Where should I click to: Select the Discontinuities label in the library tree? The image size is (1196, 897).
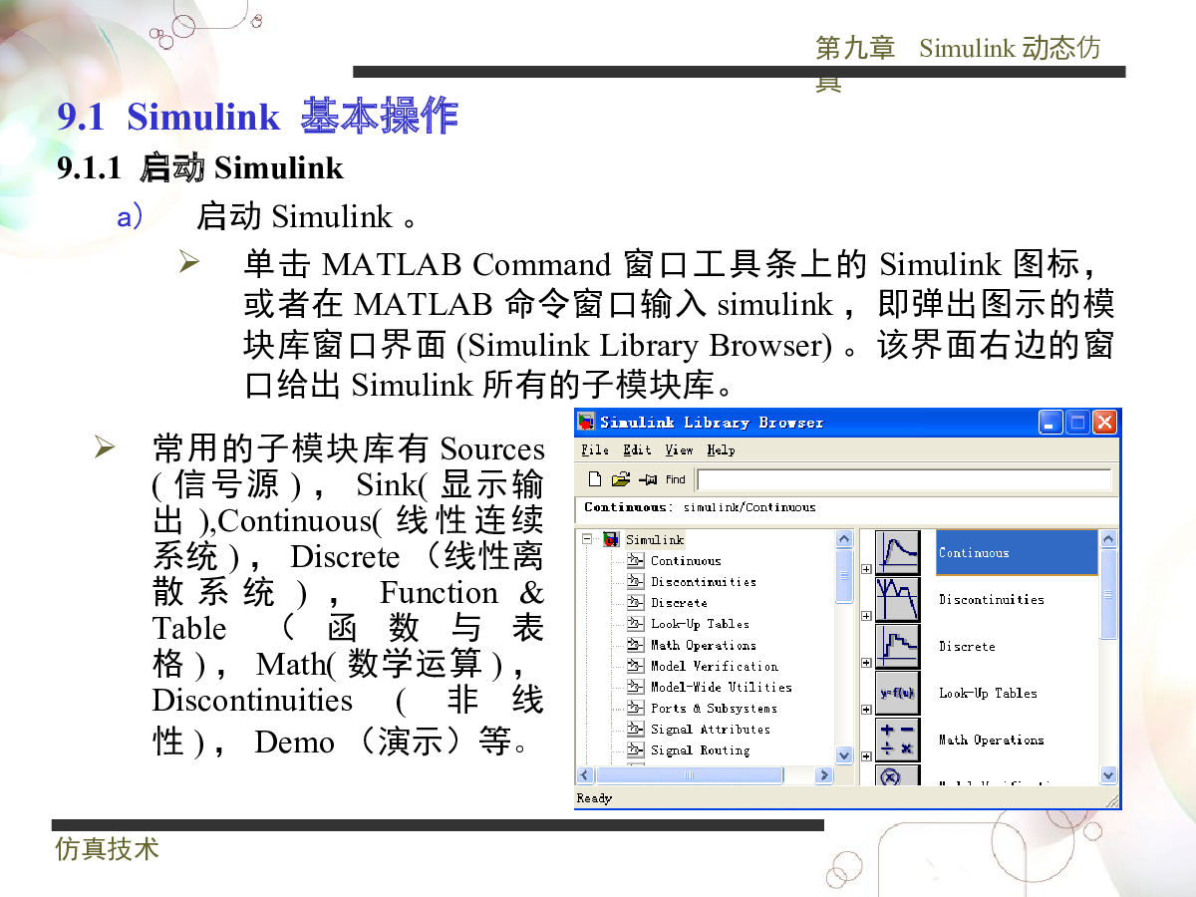pos(704,582)
